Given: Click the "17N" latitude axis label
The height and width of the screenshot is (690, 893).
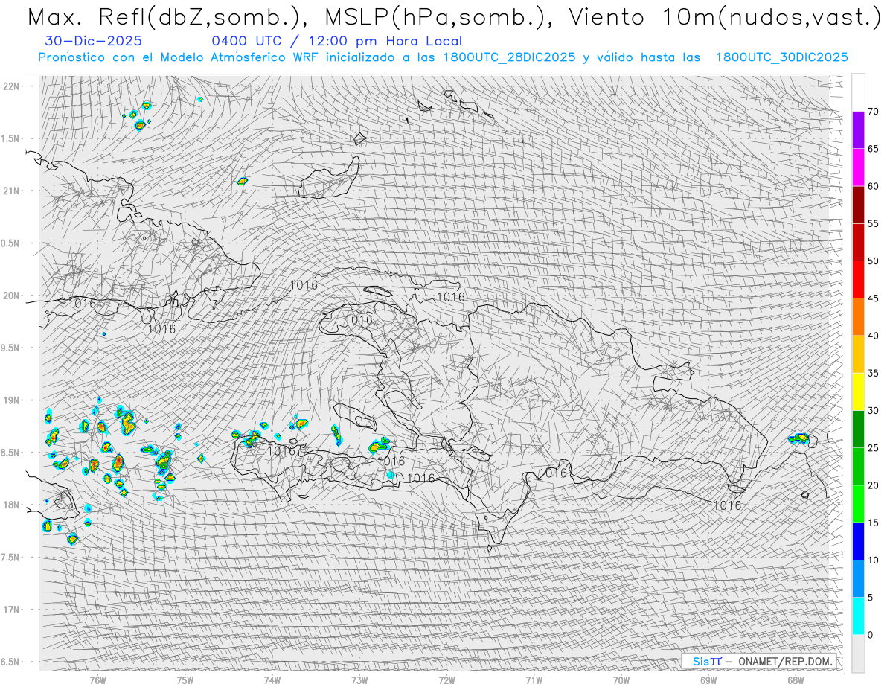Looking at the screenshot, I should 10,610.
